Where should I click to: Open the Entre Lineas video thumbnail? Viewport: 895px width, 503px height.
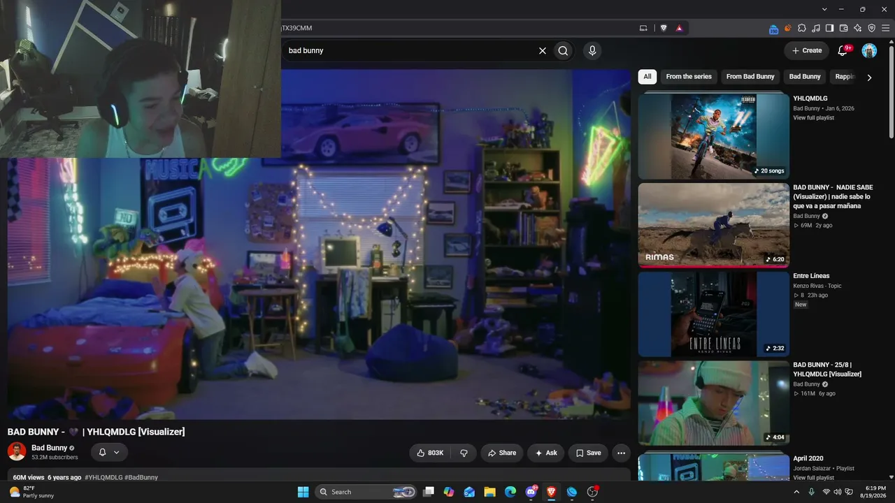tap(714, 314)
